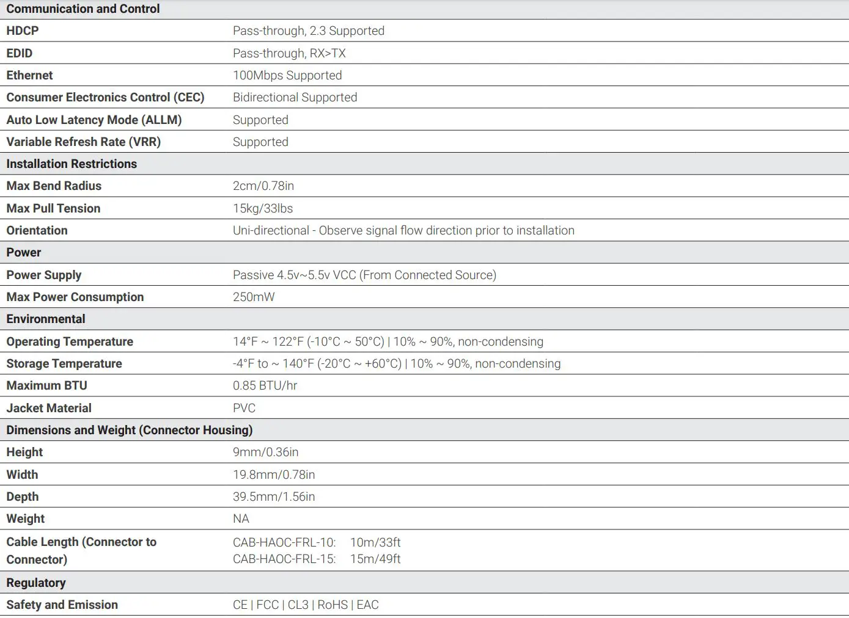Click the '2cm/0.78in' value
The height and width of the screenshot is (618, 849).
(263, 186)
